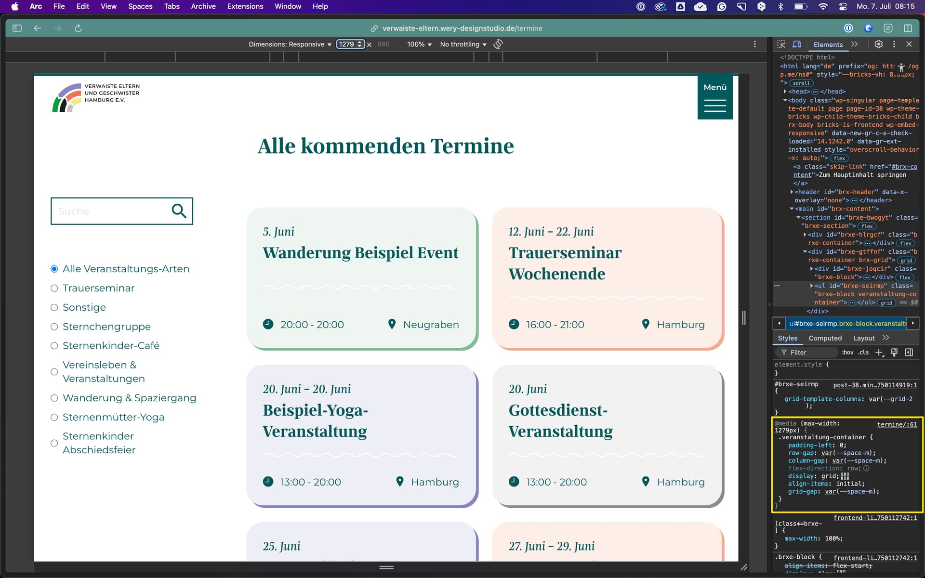Switch to the Computed tab

click(825, 338)
